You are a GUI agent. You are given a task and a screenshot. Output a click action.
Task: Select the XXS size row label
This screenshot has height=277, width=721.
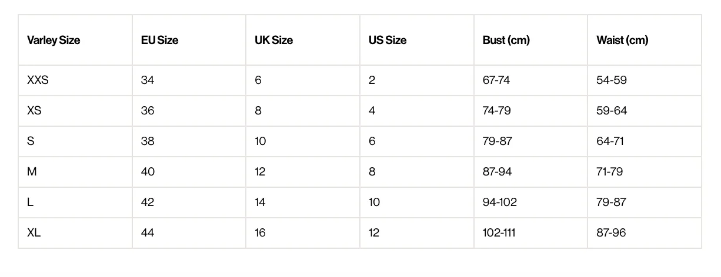75,80
